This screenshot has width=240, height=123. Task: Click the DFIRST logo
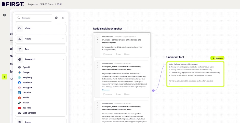[13, 4]
